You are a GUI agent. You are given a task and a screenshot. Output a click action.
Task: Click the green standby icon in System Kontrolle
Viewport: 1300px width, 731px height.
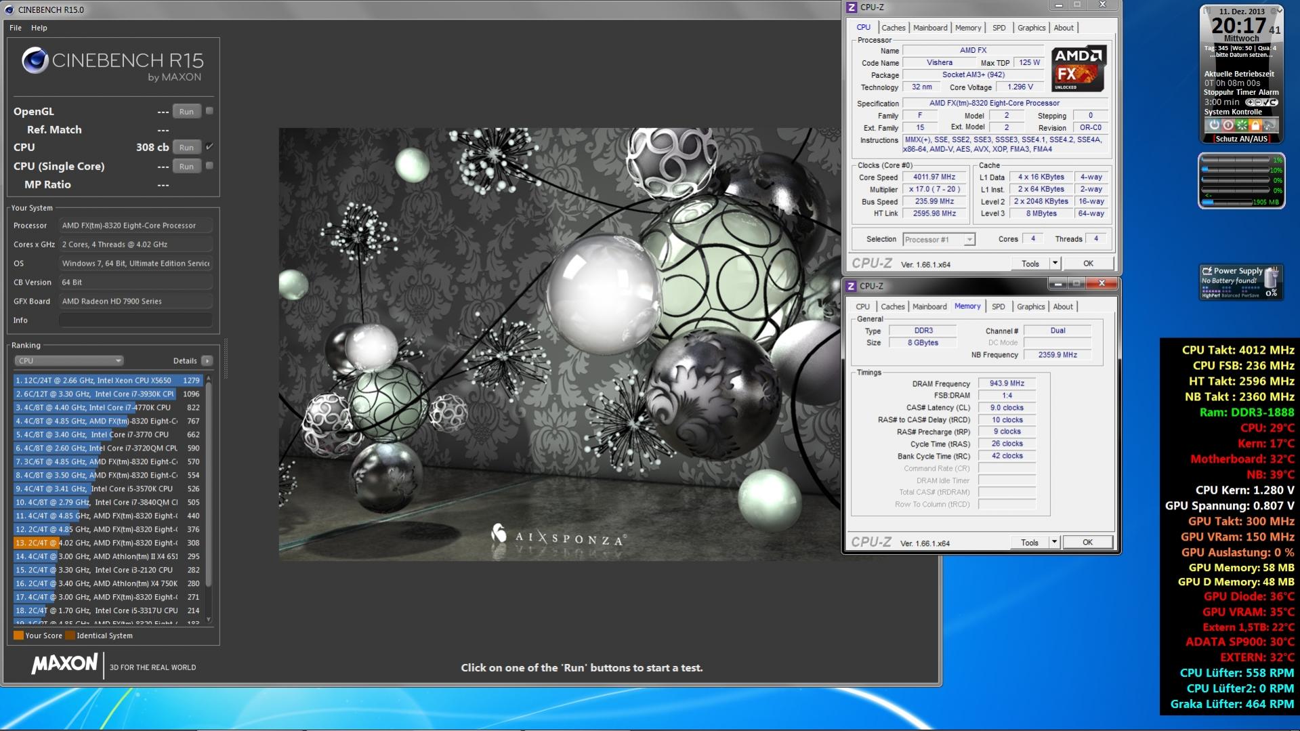(x=1241, y=125)
